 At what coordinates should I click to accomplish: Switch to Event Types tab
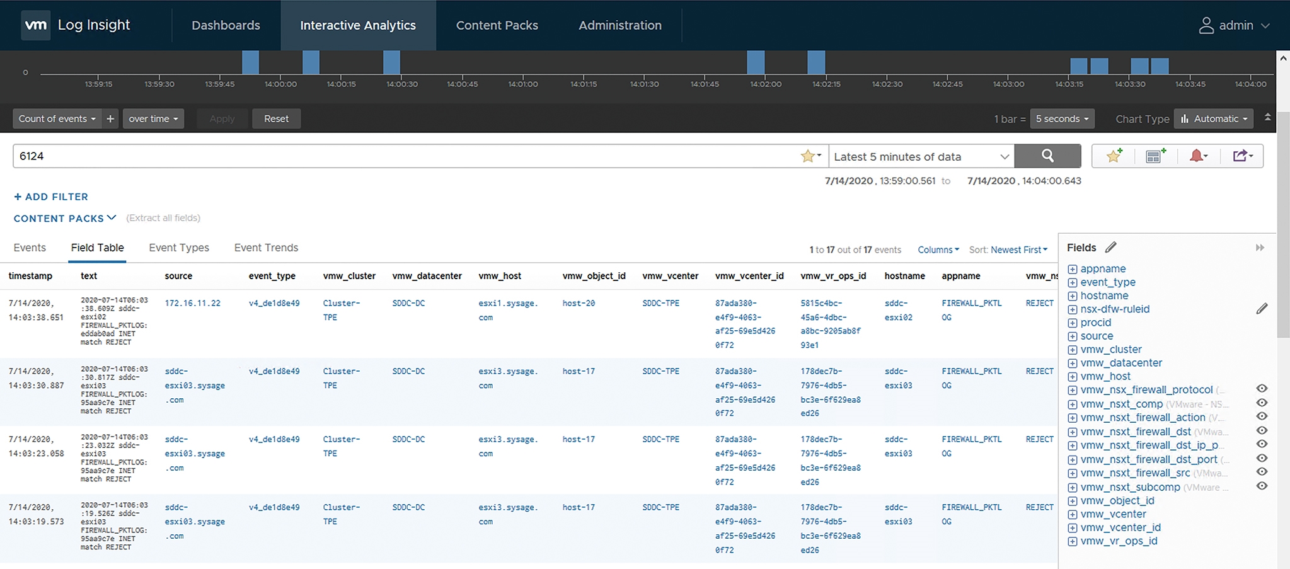[179, 248]
